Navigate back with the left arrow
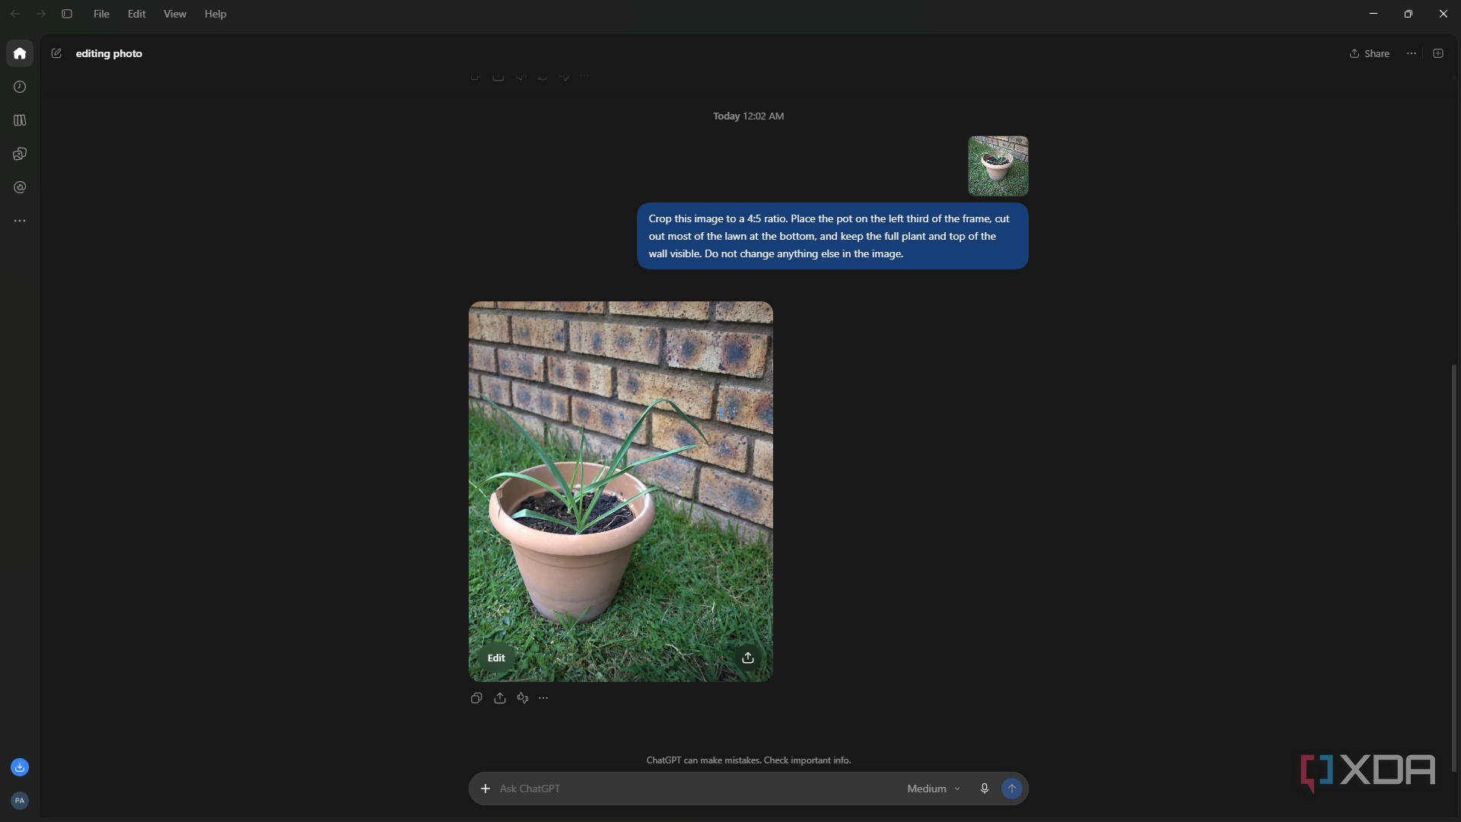The image size is (1461, 822). point(15,14)
